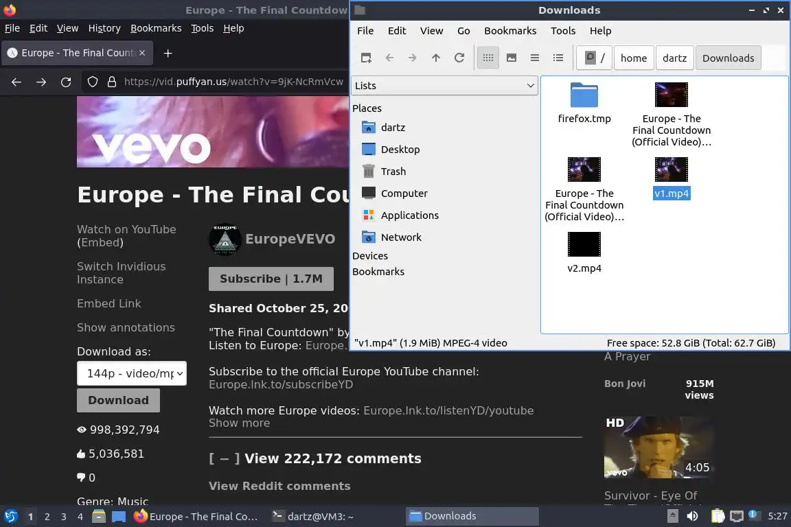The width and height of the screenshot is (791, 527).
Task: Click Firefox back button
Action: (x=16, y=82)
